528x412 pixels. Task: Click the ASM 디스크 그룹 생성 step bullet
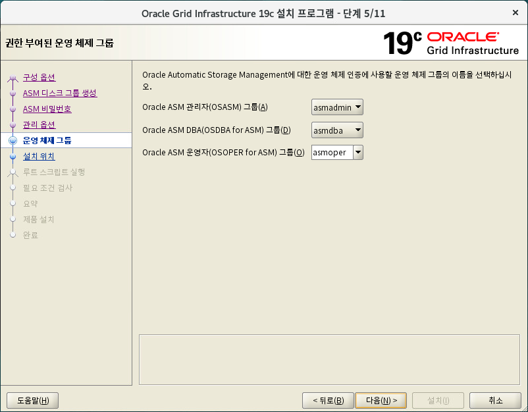pyautogui.click(x=13, y=93)
